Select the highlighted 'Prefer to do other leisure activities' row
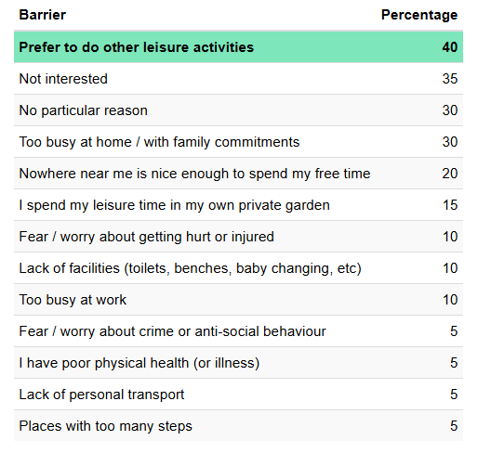This screenshot has height=453, width=491. 238,47
